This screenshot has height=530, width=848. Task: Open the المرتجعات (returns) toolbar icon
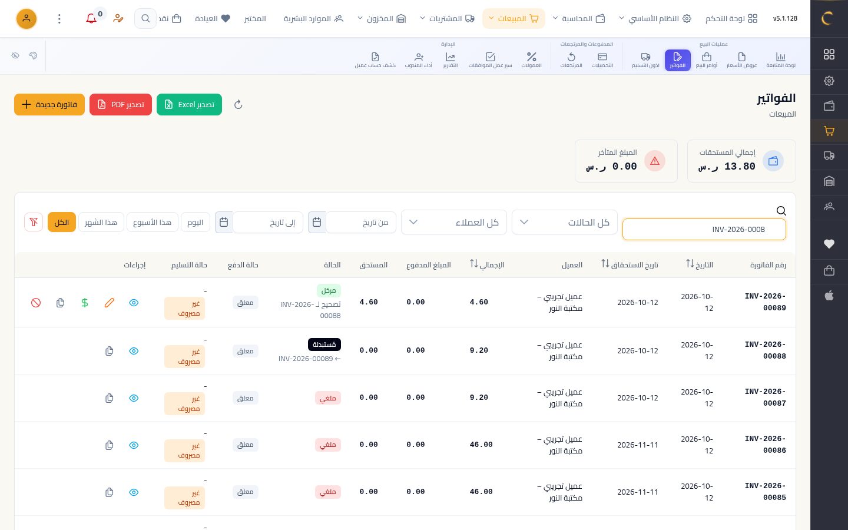pos(571,59)
